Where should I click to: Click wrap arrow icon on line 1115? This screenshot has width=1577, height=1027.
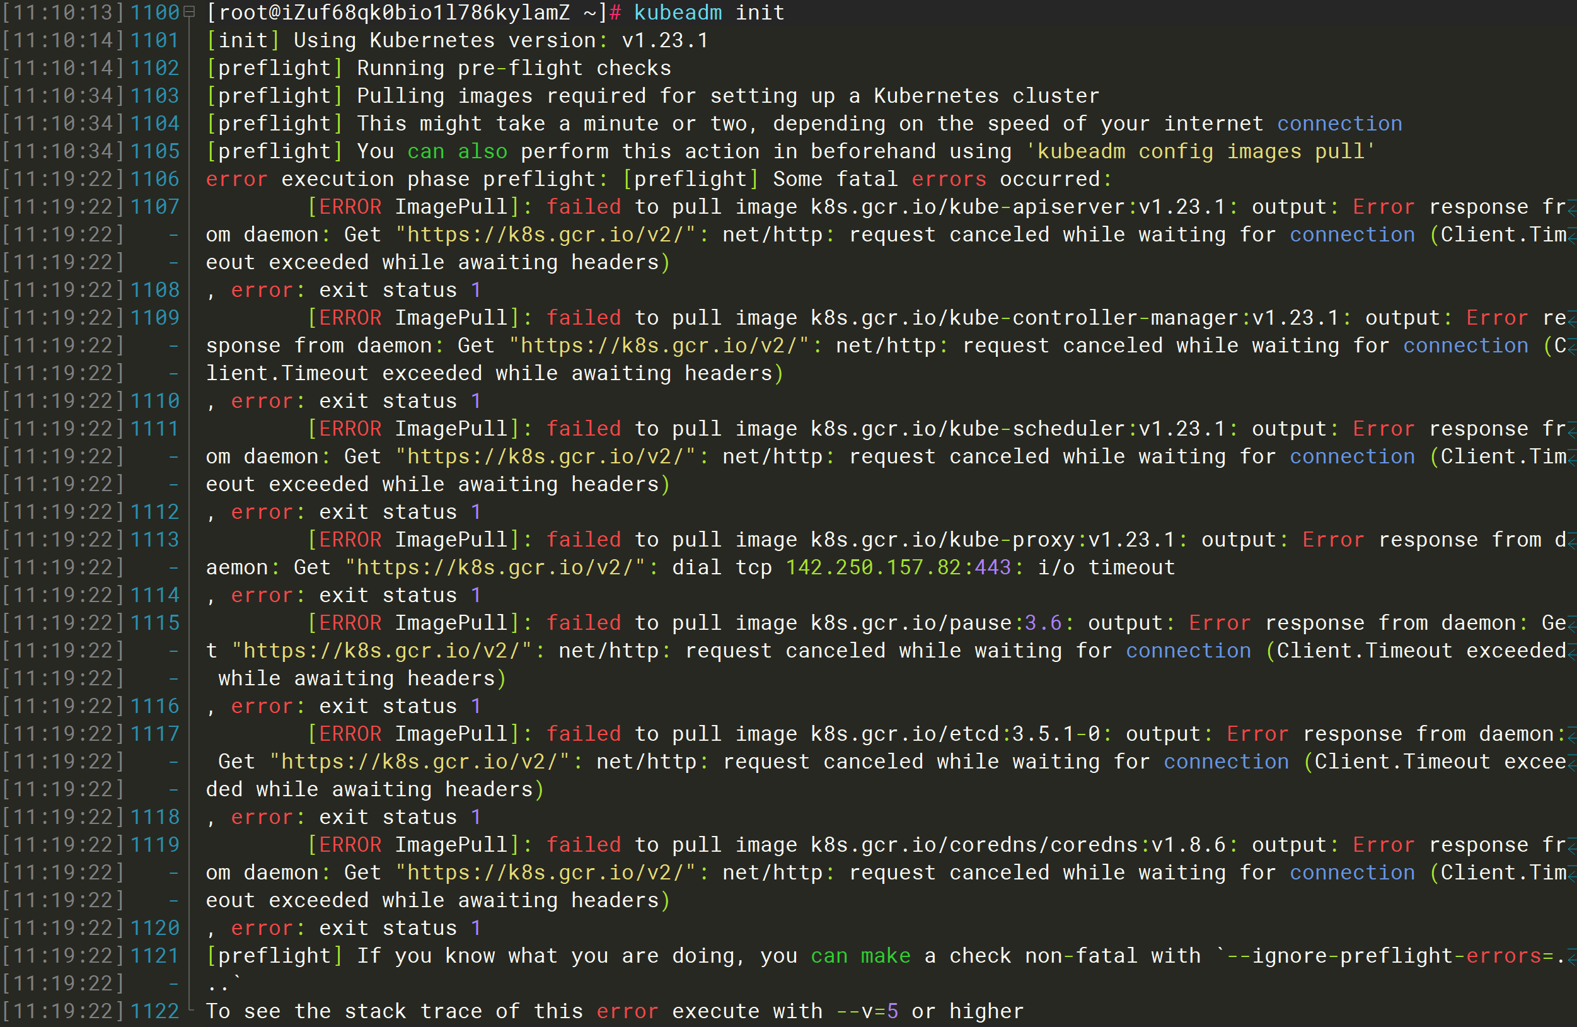pos(1571,627)
